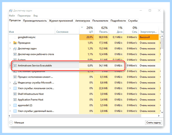Click the 17,3 МБ memory value for Проводник

click(103, 43)
